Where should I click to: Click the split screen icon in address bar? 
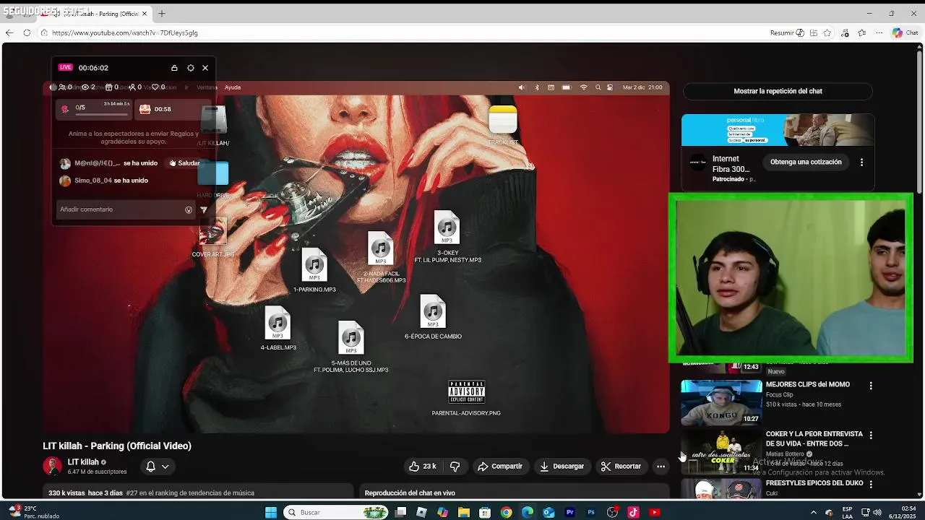pyautogui.click(x=814, y=32)
